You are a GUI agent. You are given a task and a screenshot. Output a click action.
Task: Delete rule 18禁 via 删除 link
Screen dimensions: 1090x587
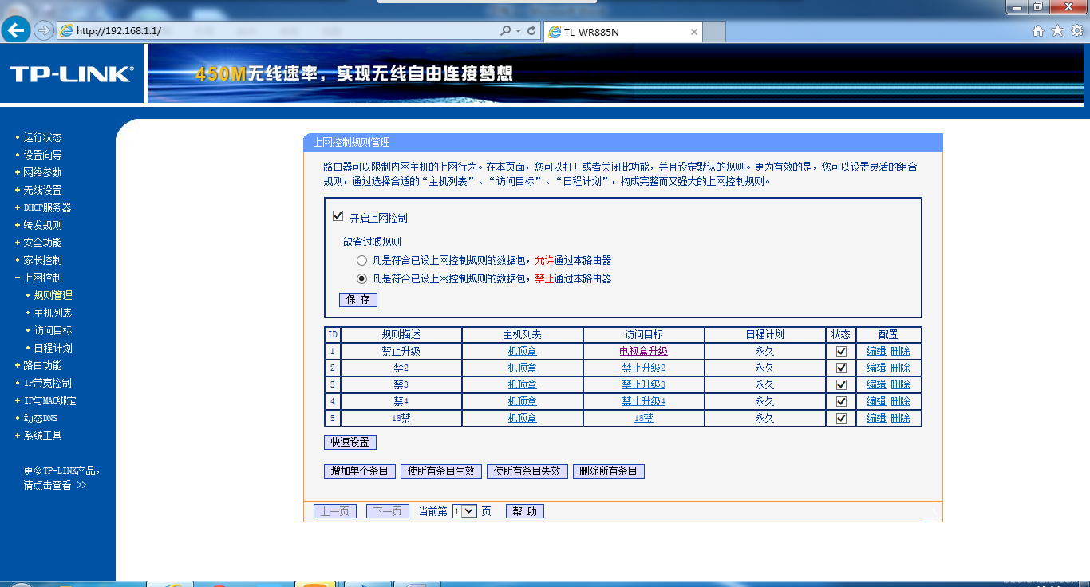(x=901, y=418)
